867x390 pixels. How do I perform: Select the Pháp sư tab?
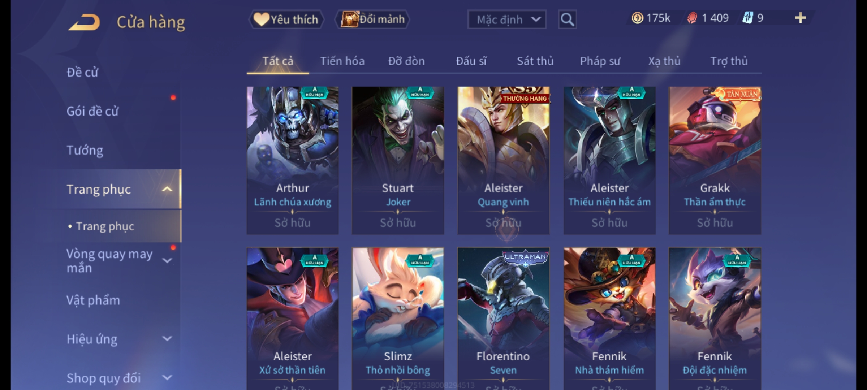[x=600, y=61]
